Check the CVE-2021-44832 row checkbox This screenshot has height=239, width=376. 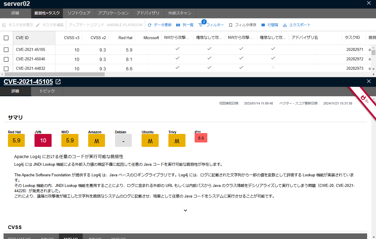(x=6, y=68)
